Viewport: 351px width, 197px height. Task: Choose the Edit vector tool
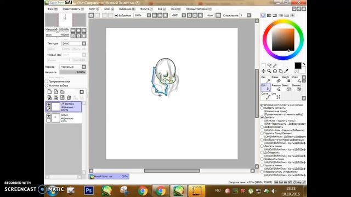(265, 88)
